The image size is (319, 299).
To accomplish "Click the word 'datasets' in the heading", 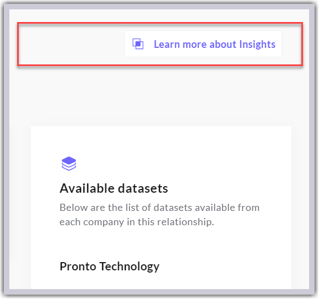I will click(143, 188).
